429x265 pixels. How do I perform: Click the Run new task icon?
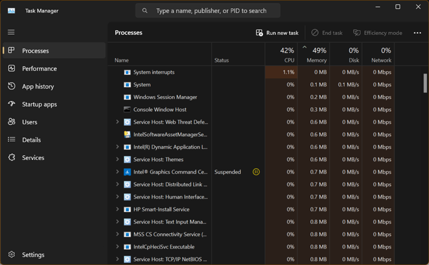[x=259, y=33]
